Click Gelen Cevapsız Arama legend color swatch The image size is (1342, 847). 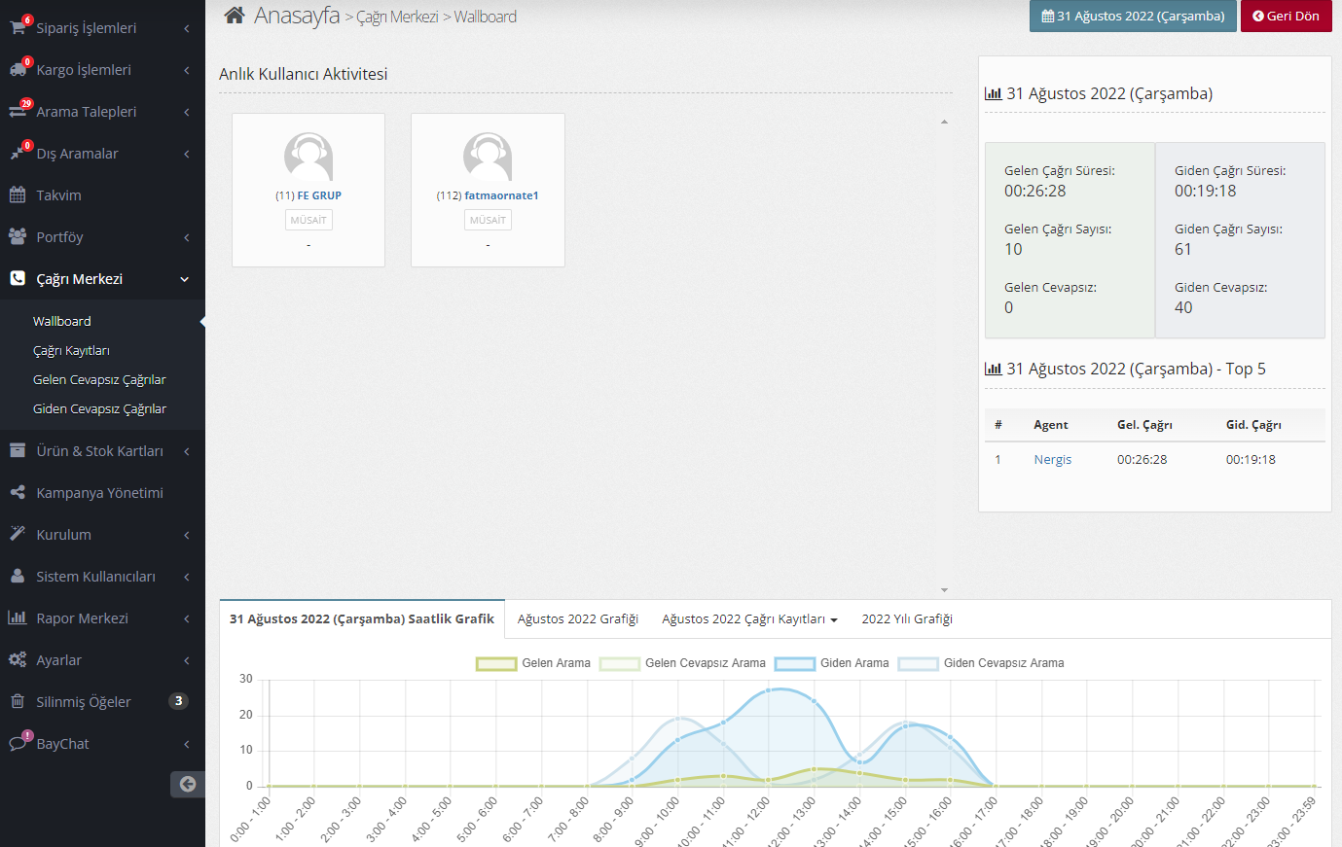coord(620,664)
